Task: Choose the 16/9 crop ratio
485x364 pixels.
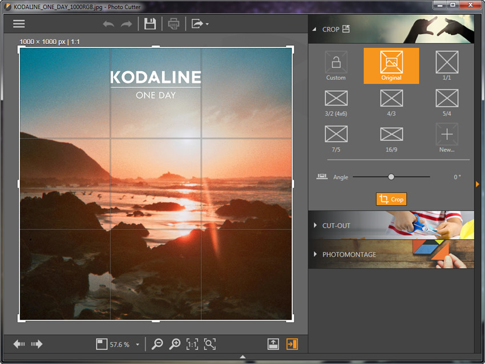Action: 391,139
